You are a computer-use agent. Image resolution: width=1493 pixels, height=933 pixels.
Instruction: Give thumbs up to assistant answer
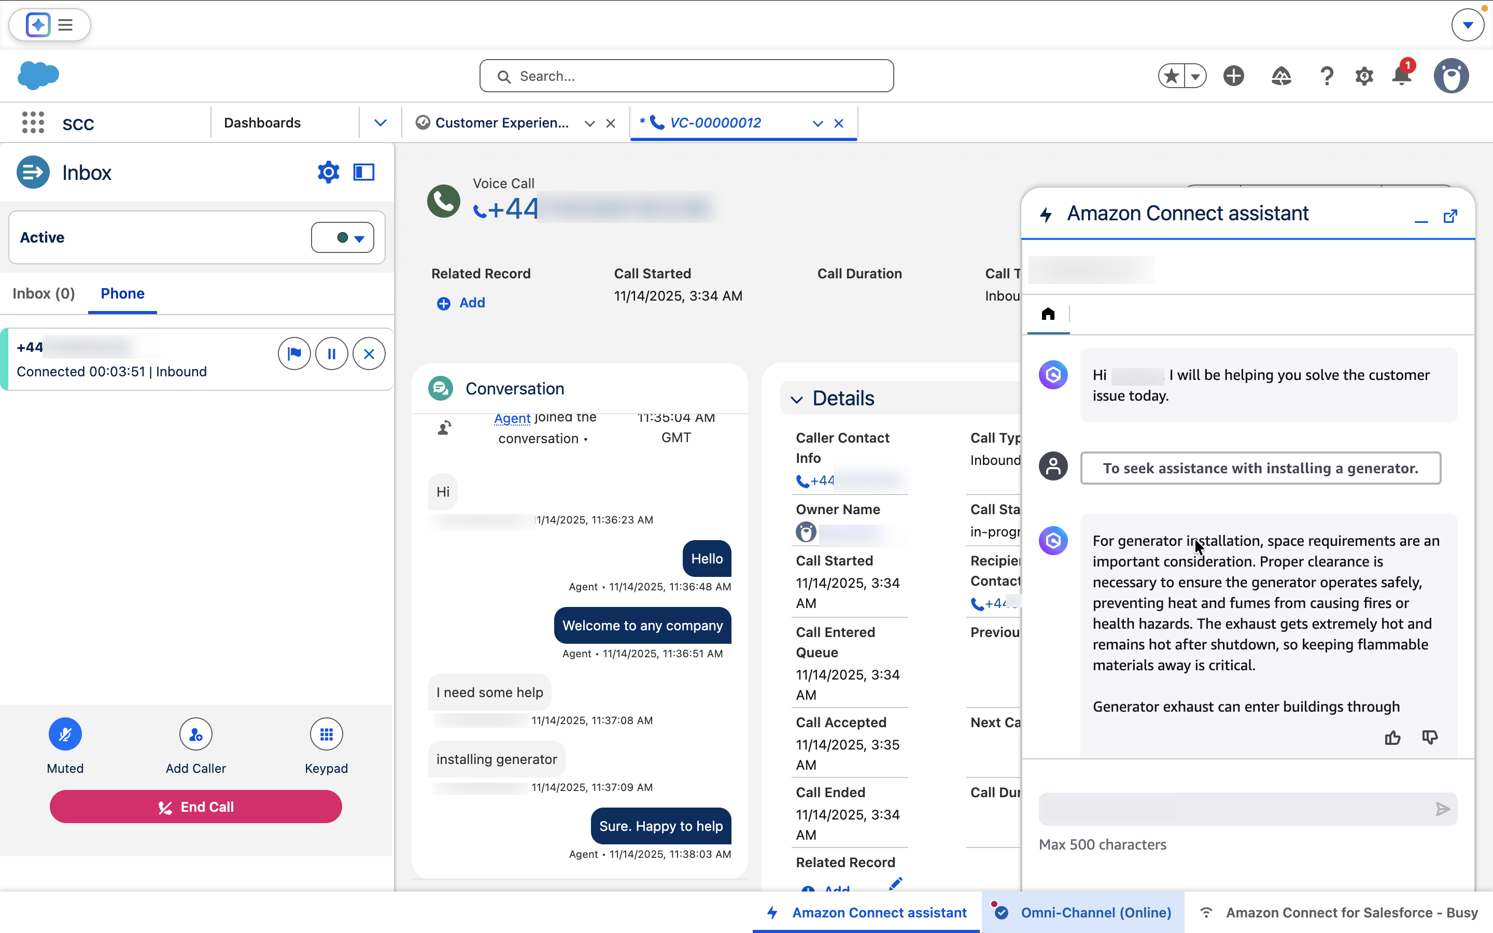pos(1392,738)
